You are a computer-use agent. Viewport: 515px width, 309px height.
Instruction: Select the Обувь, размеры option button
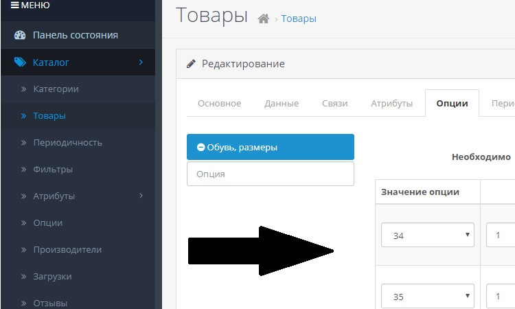click(271, 147)
